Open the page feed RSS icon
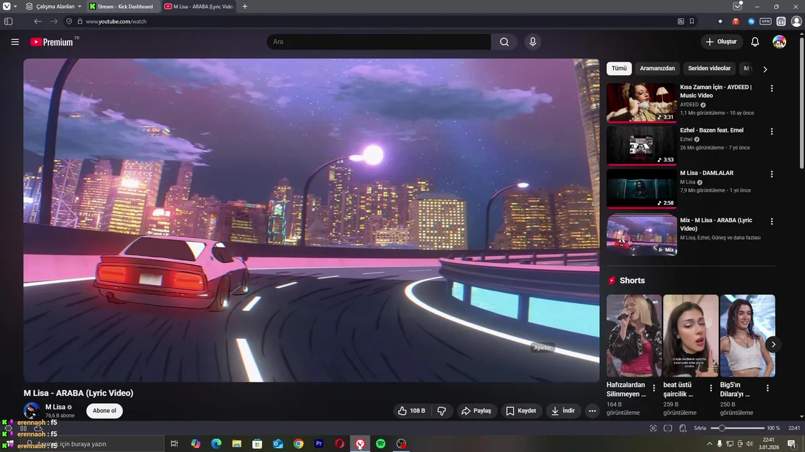Viewport: 805px width, 452px height. pyautogui.click(x=680, y=21)
